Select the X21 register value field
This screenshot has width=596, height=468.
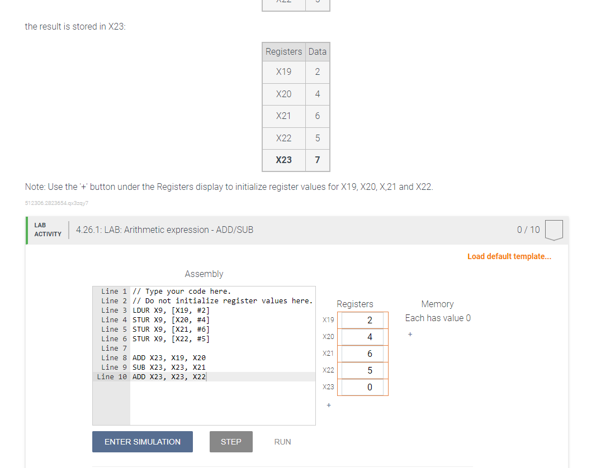click(363, 353)
